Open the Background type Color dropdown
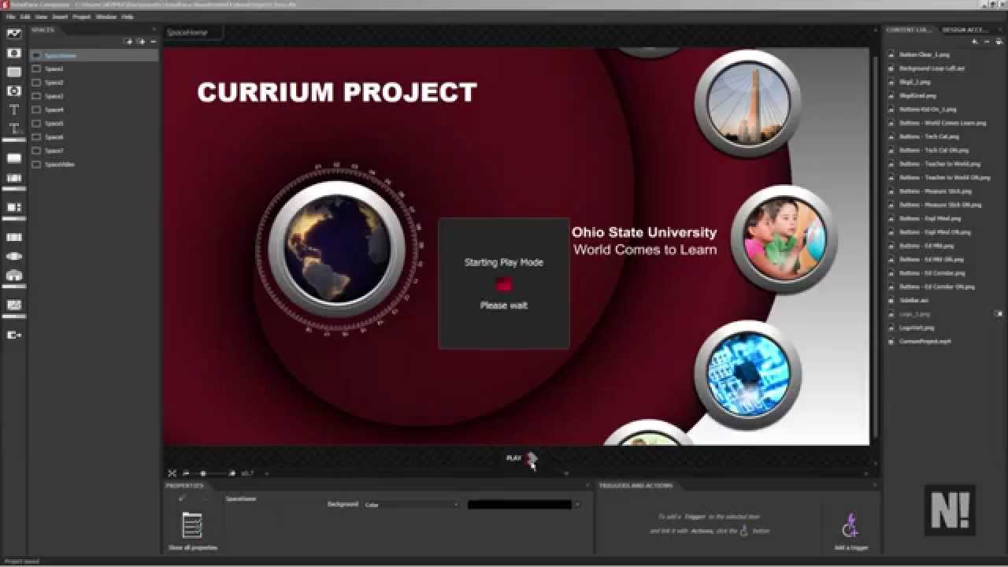 click(412, 504)
